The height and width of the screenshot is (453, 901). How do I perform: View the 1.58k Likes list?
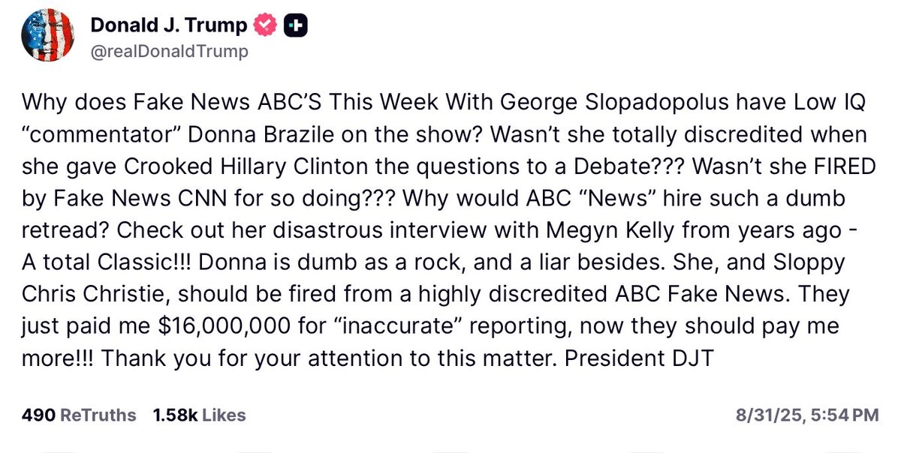pos(199,415)
